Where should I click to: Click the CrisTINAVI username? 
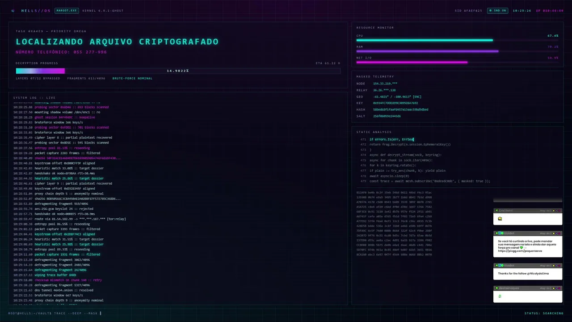tap(506, 210)
